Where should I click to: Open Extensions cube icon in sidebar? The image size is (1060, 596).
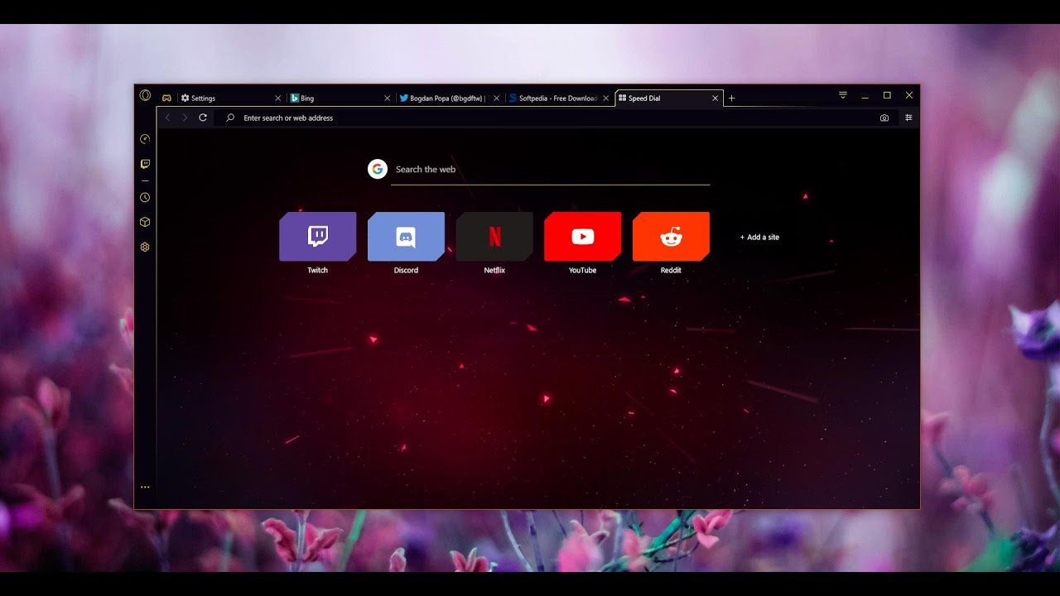coord(145,222)
